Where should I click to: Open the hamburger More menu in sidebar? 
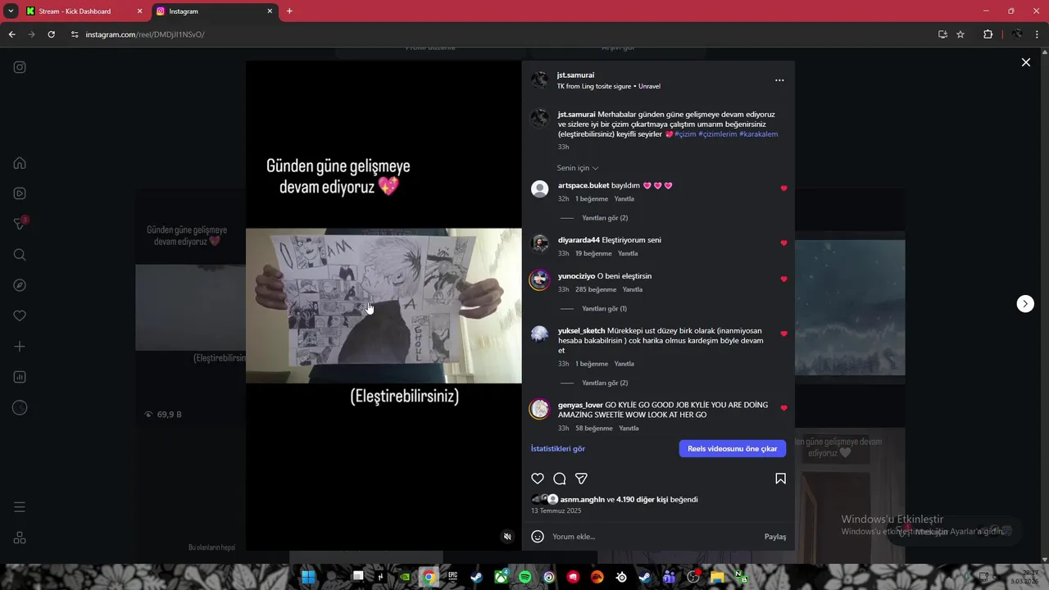(20, 507)
